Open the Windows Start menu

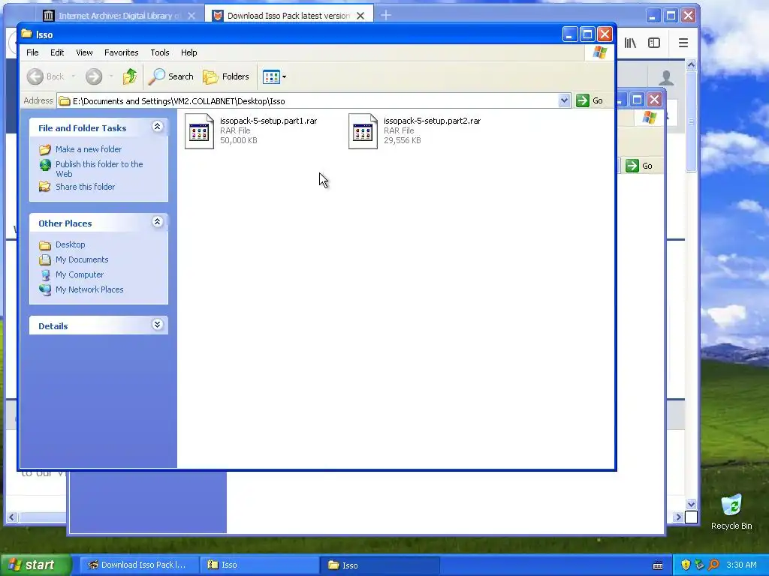click(35, 565)
